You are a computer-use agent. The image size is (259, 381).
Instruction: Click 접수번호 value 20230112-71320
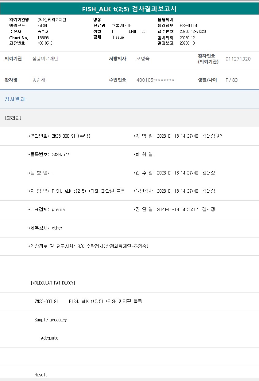coord(193,32)
